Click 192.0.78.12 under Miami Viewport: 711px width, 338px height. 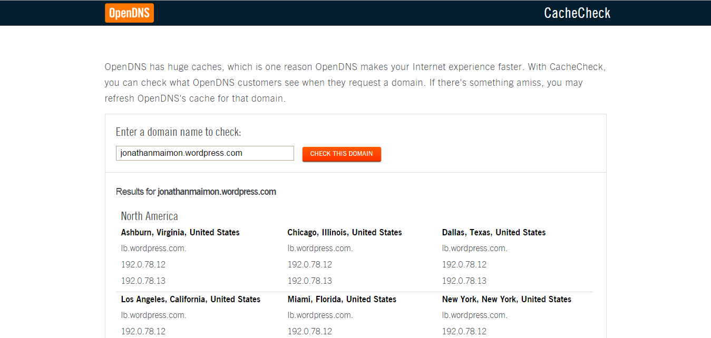tap(310, 332)
